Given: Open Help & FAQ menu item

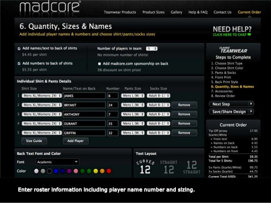Looking at the screenshot, I should click(x=198, y=12).
